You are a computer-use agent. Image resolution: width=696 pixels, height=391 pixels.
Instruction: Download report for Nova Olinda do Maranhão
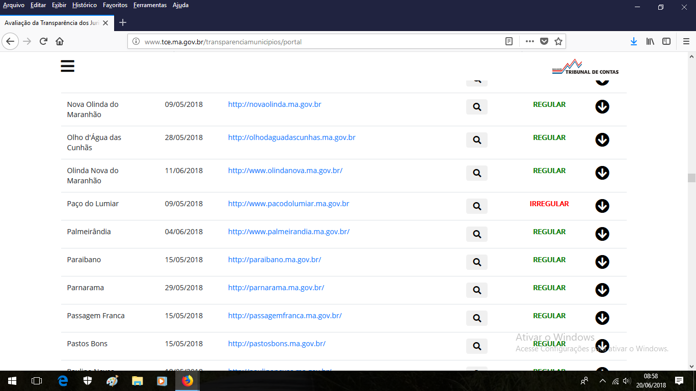pos(602,106)
